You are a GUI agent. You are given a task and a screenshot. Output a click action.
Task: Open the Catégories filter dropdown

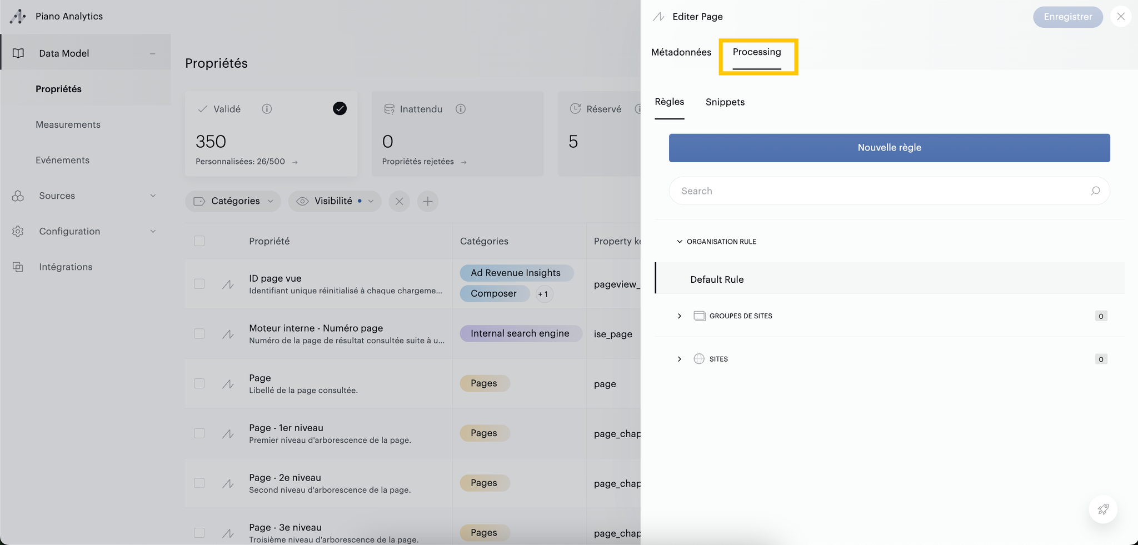(x=233, y=201)
